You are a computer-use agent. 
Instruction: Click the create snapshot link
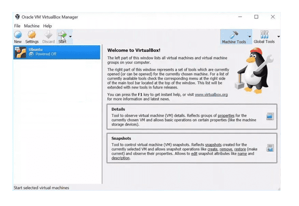pos(213,149)
